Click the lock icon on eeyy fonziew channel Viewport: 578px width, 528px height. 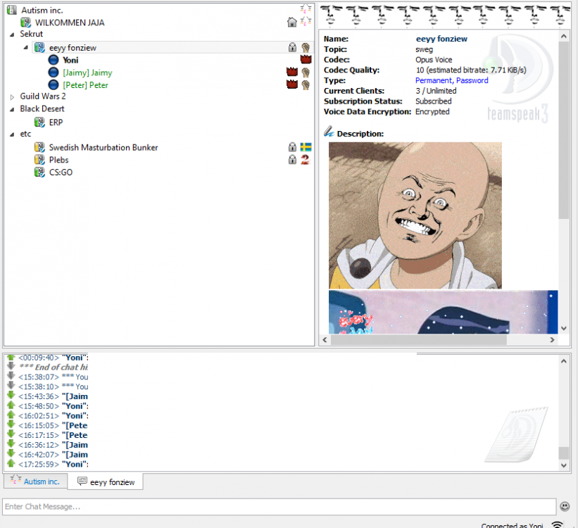click(x=292, y=47)
